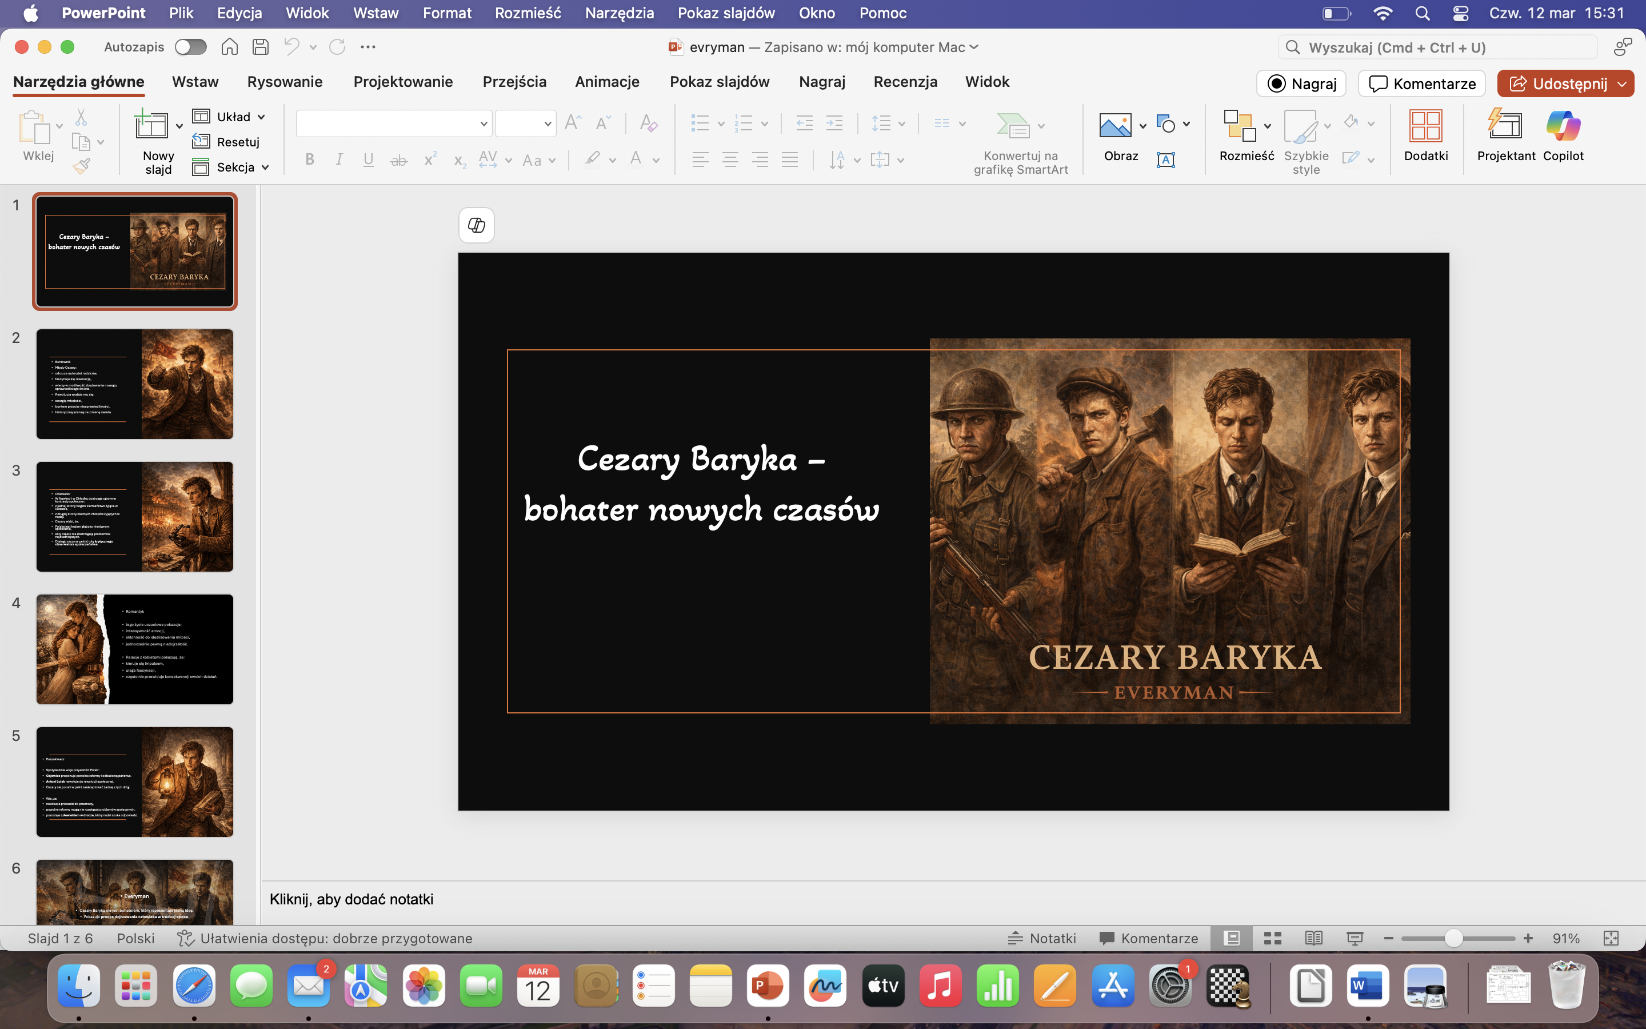Screen dimensions: 1646x1029
Task: Click the zoom slider handle
Action: click(1453, 939)
